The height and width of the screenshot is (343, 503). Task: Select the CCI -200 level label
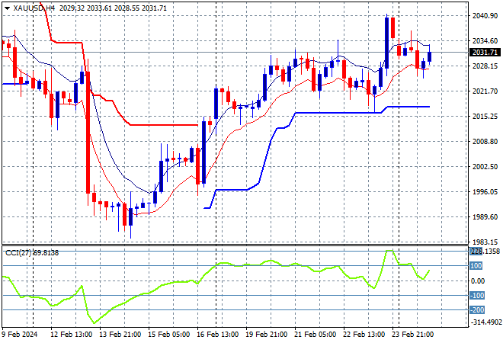click(x=477, y=310)
